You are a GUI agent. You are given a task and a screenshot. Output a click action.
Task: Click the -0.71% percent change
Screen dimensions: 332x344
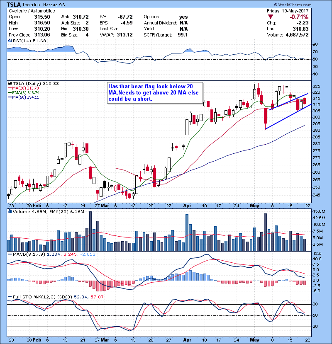(299, 17)
